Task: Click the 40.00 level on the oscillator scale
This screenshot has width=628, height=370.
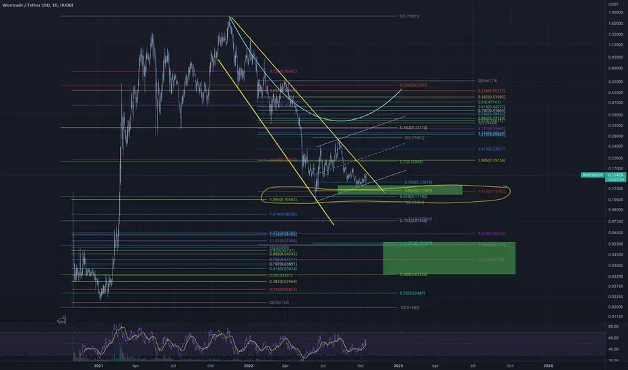Action: (613, 349)
